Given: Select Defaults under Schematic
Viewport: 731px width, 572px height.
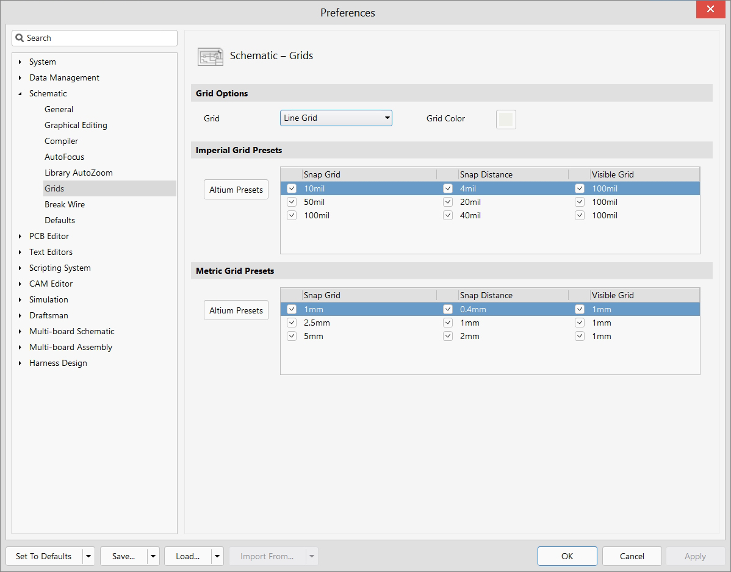Looking at the screenshot, I should [x=60, y=220].
